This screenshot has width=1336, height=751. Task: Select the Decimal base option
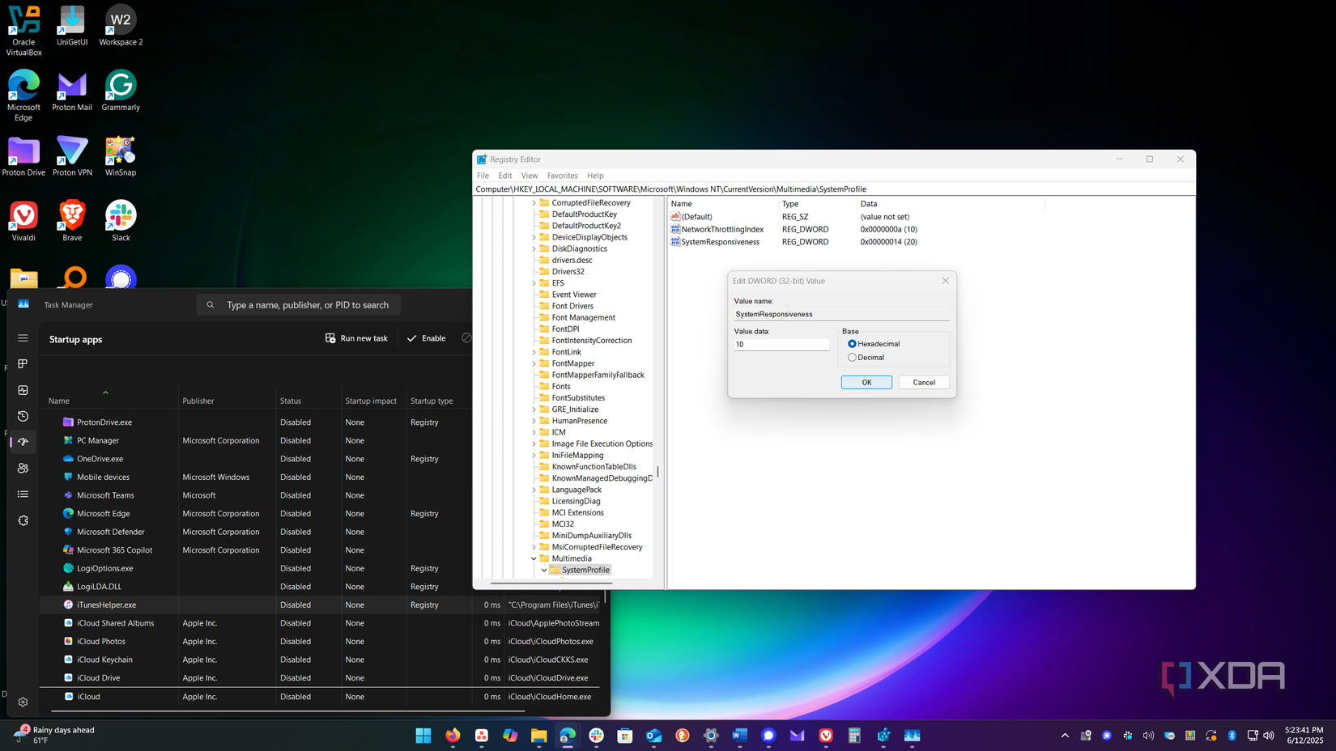click(x=852, y=357)
